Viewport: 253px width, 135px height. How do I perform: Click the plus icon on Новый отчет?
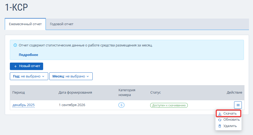15,66
